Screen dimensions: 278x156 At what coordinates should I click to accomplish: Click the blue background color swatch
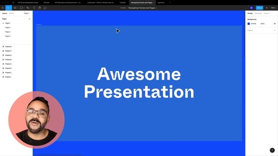coord(248,24)
